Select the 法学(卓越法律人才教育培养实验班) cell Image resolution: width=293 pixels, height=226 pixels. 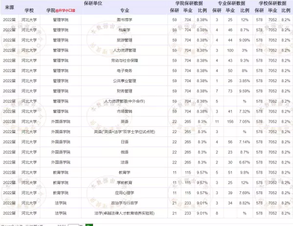pyautogui.click(x=125, y=213)
